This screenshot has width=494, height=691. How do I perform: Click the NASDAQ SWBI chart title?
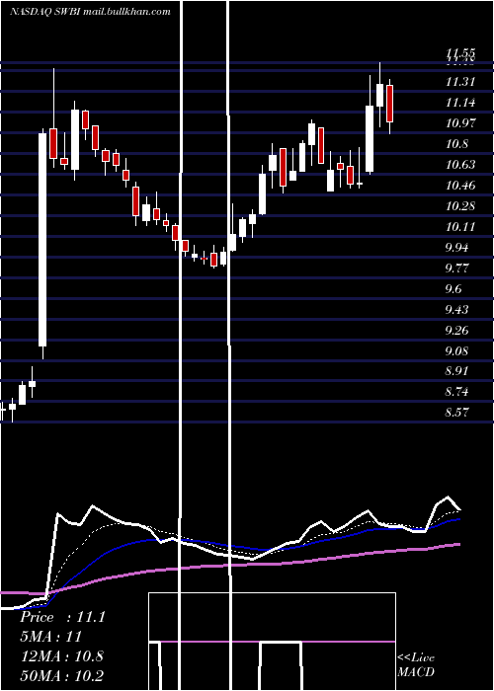[90, 12]
